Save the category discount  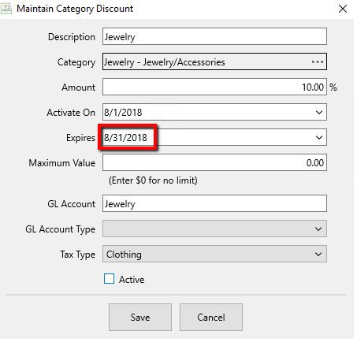tap(140, 318)
